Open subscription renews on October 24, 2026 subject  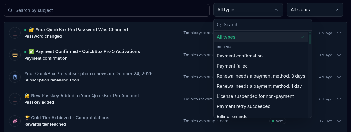[x=88, y=74]
